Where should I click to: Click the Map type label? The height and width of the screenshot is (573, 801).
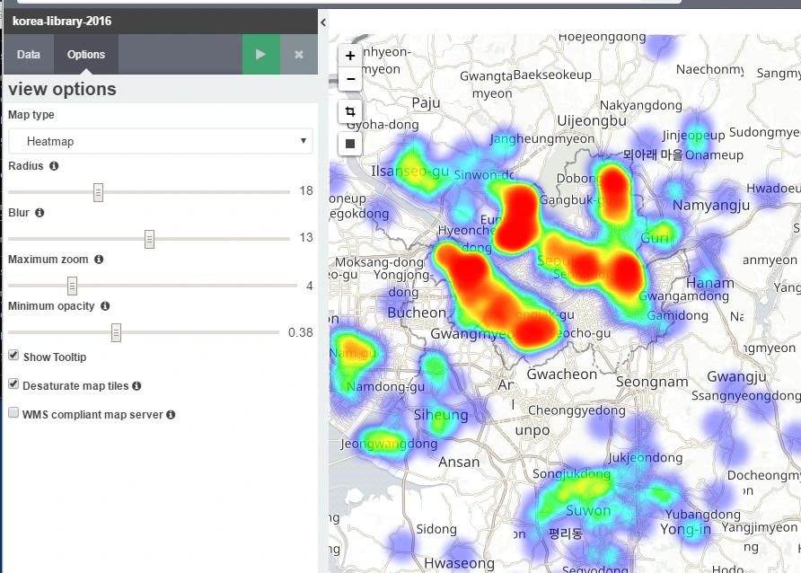(x=31, y=115)
